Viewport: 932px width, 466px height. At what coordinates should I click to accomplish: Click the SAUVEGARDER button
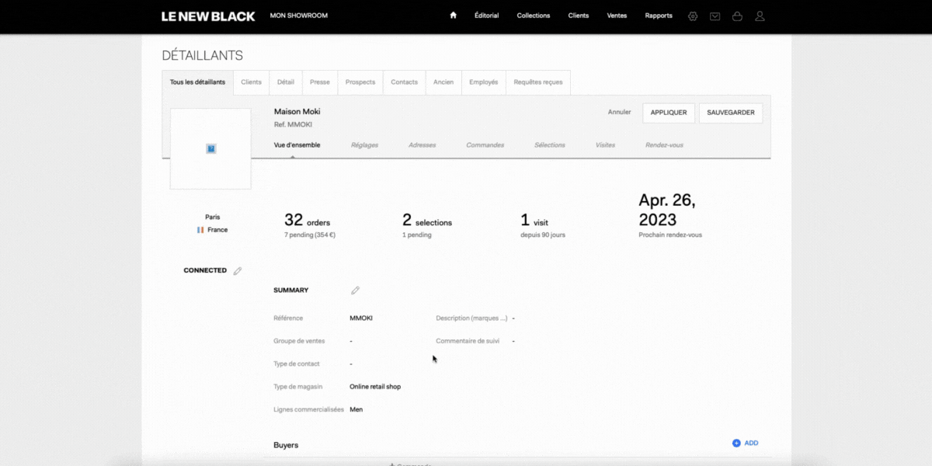coord(731,113)
